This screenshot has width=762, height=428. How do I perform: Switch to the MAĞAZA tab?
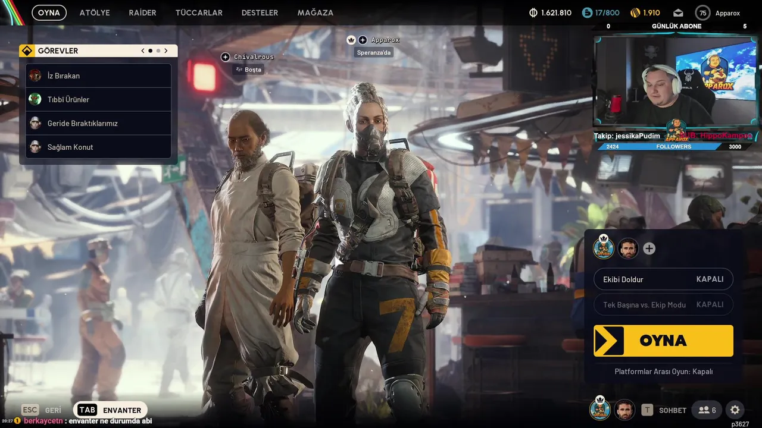[x=315, y=12]
